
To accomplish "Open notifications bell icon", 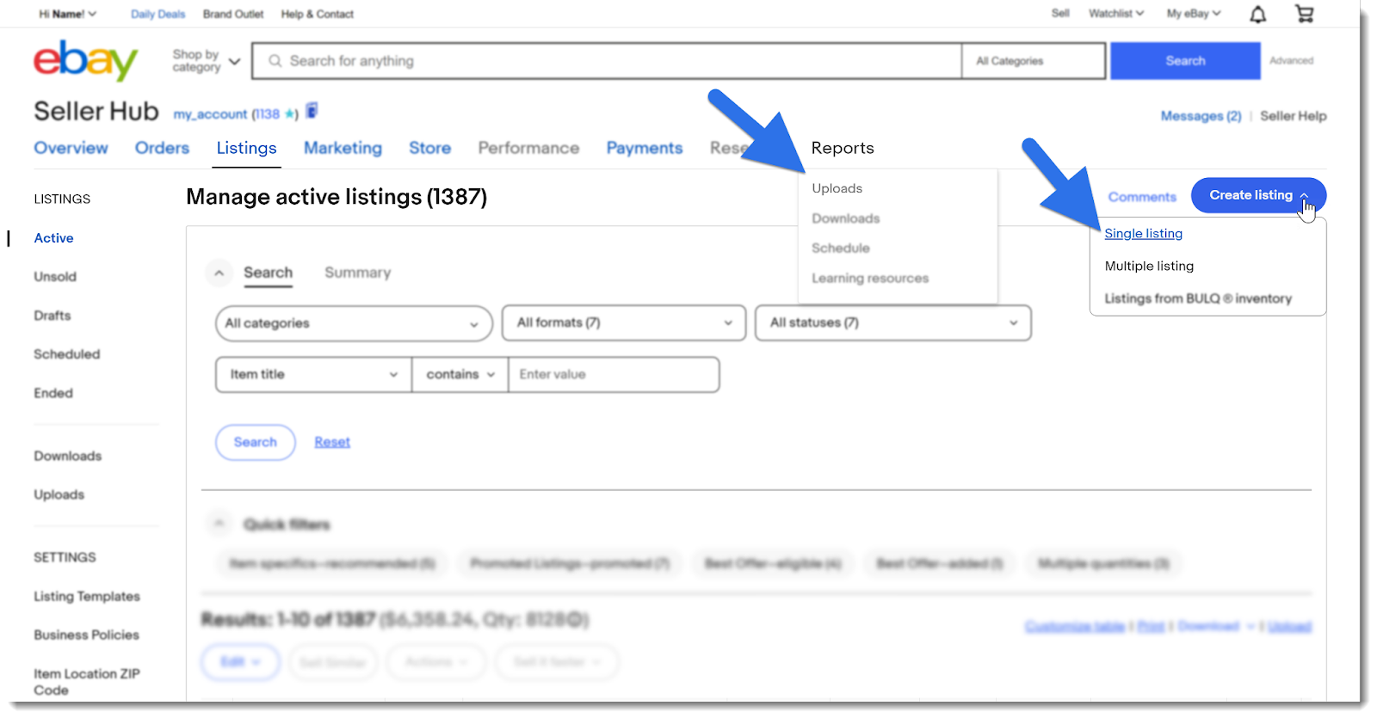I will pyautogui.click(x=1257, y=14).
